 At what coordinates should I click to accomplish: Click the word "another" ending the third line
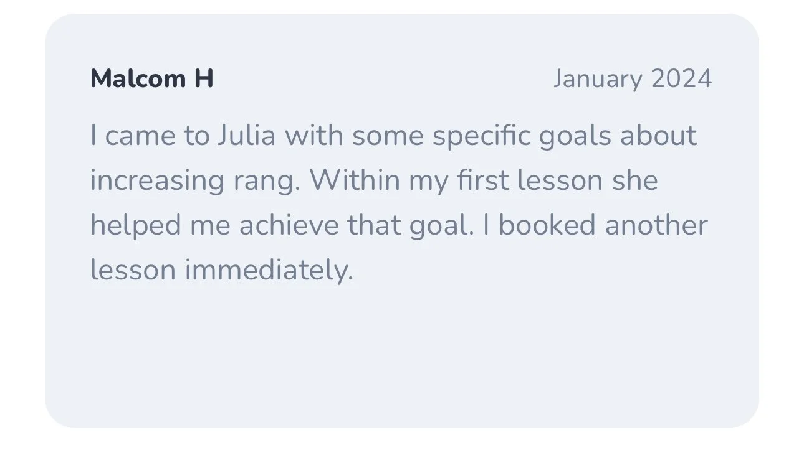pos(656,225)
